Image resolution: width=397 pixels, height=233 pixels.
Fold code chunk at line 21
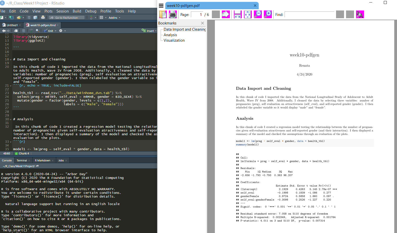click(11, 86)
